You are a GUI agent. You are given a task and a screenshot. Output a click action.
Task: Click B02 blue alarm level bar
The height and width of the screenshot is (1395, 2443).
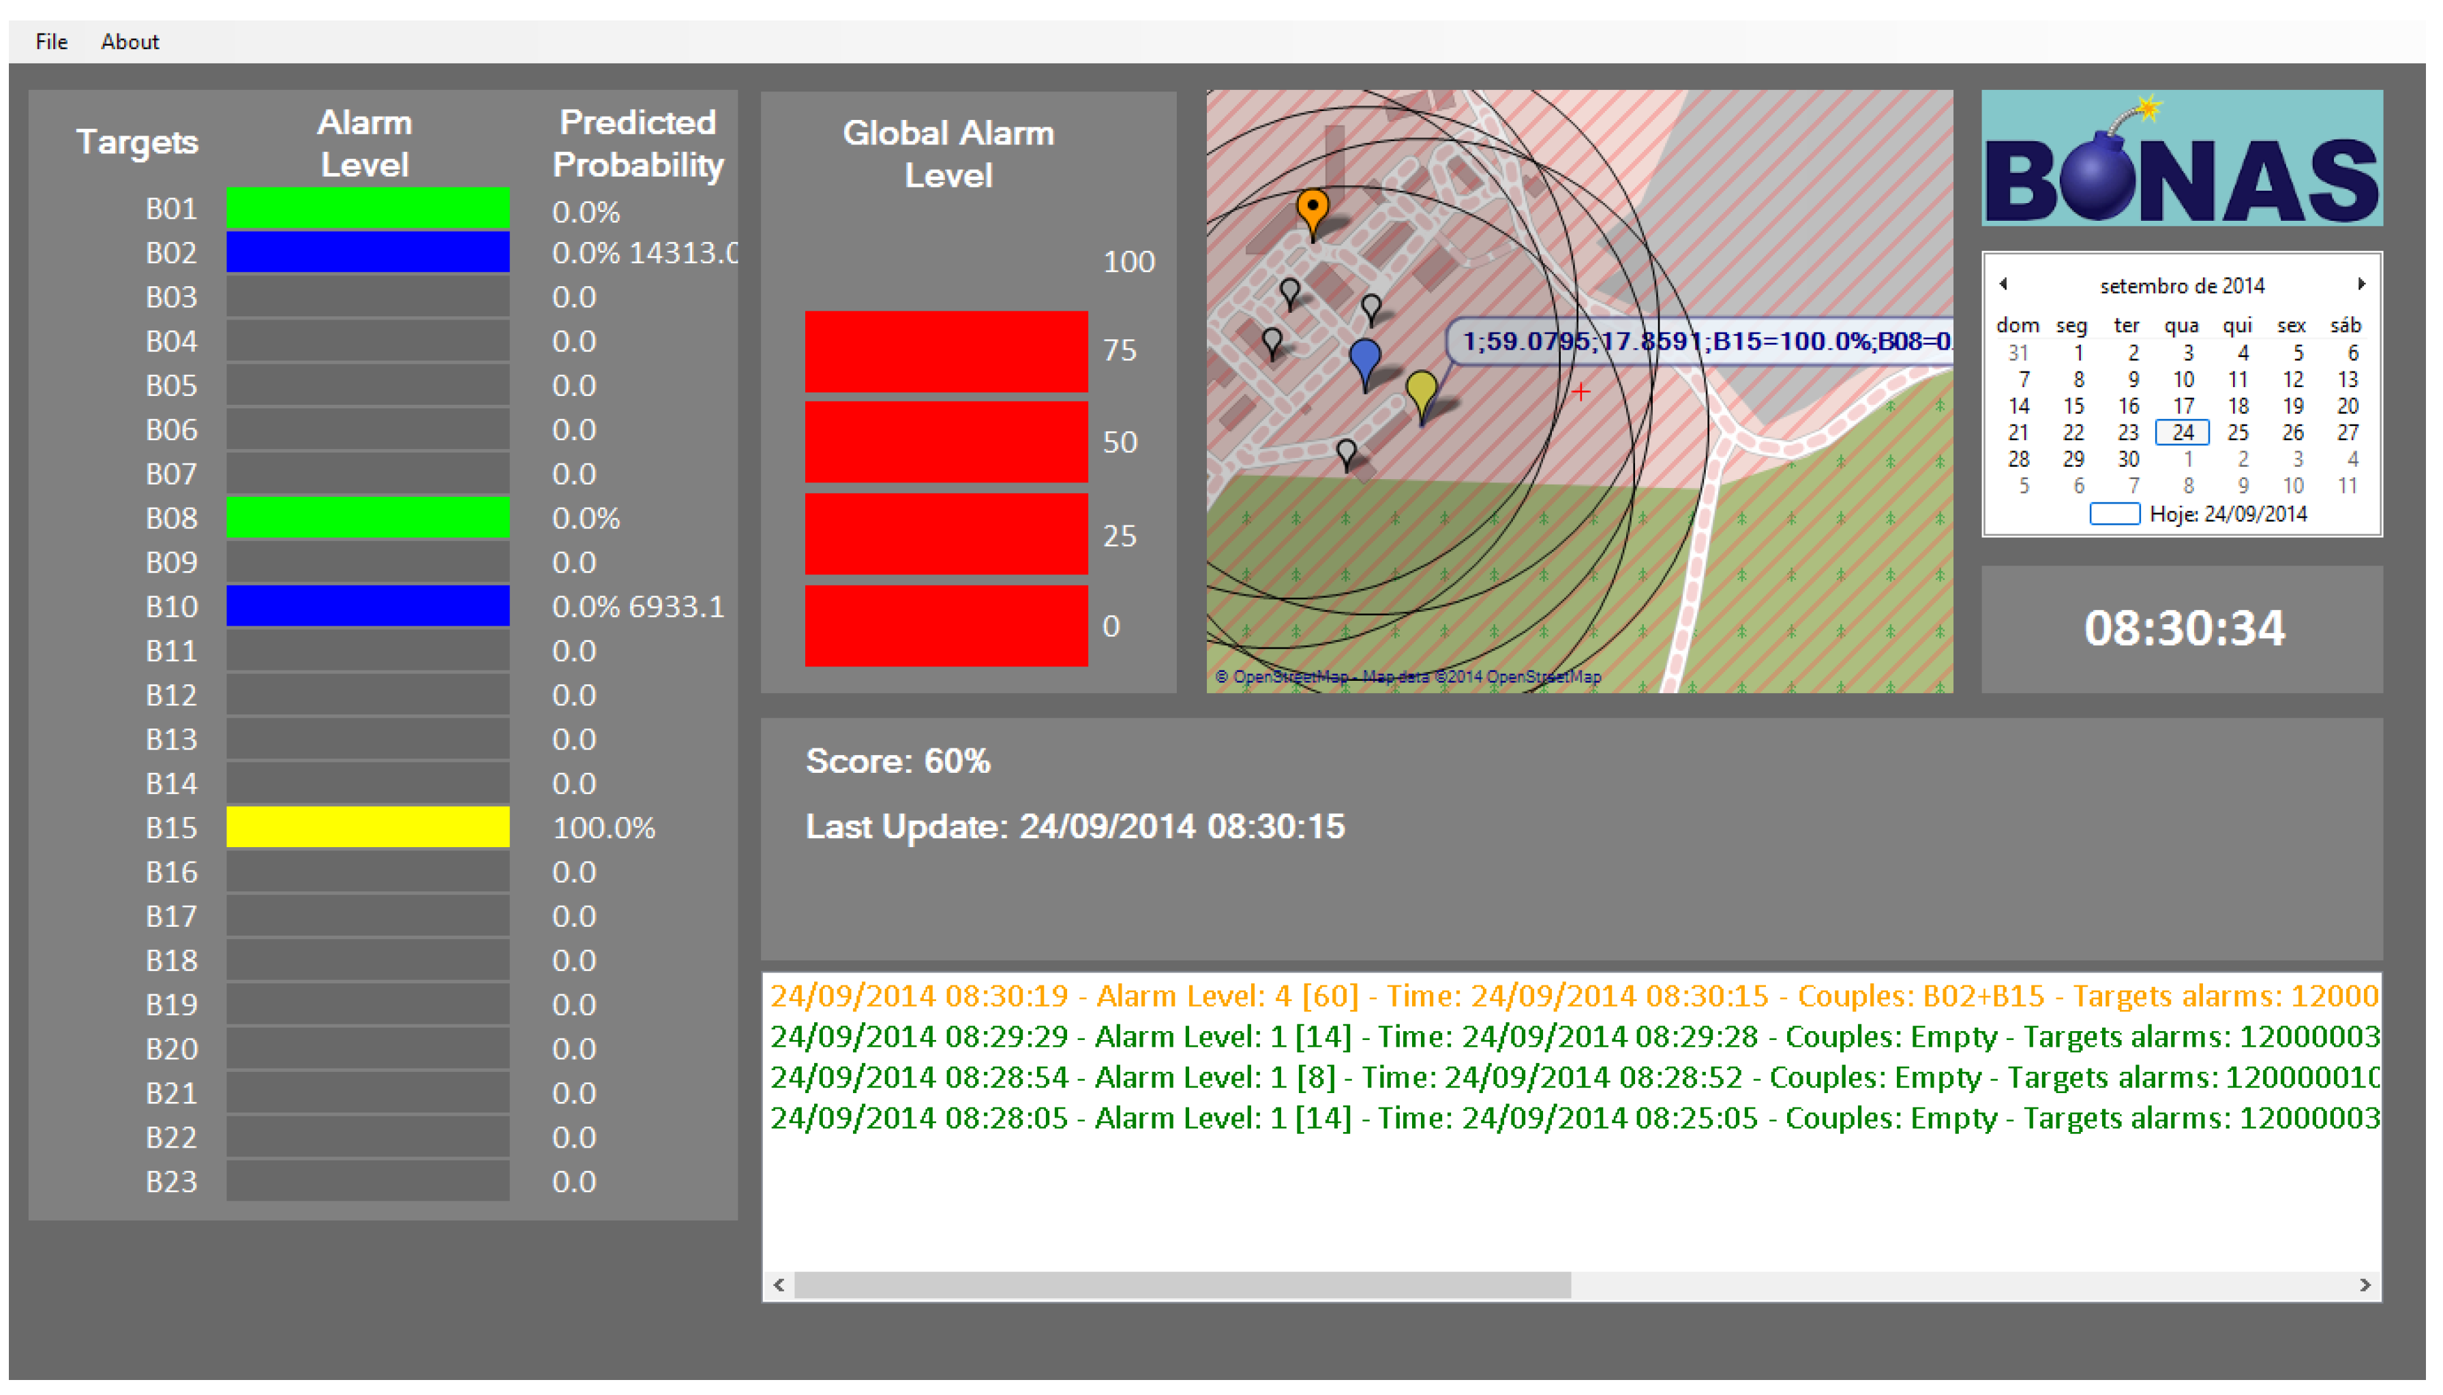(x=367, y=252)
